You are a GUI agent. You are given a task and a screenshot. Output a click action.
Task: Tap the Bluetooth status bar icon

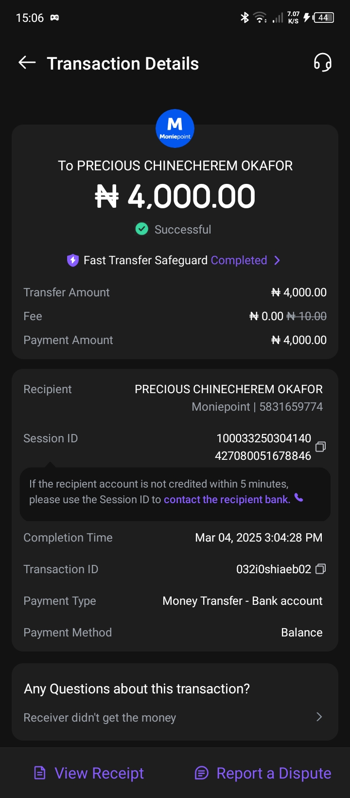pos(245,18)
